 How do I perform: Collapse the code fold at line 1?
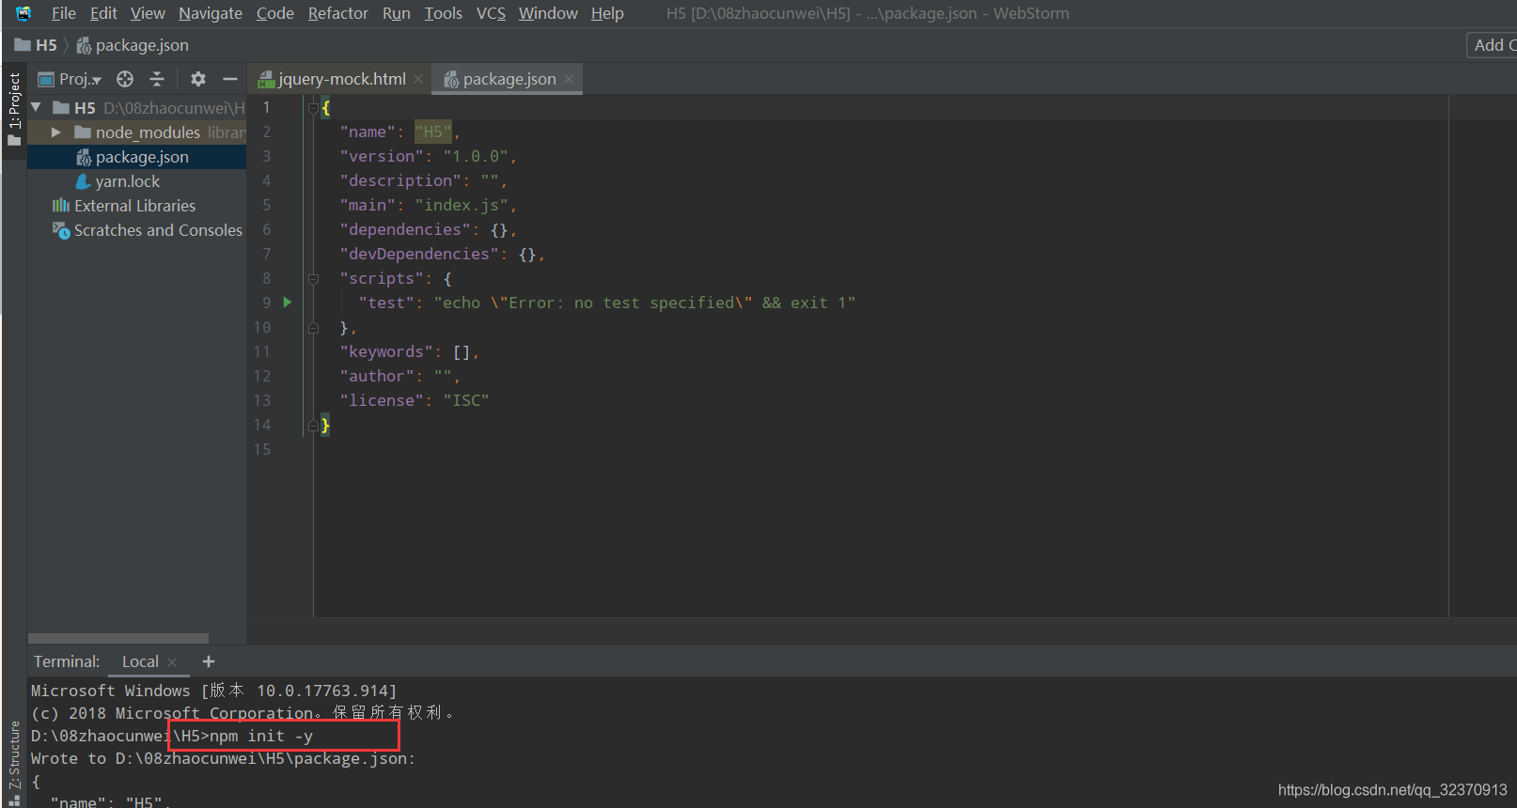pos(313,107)
